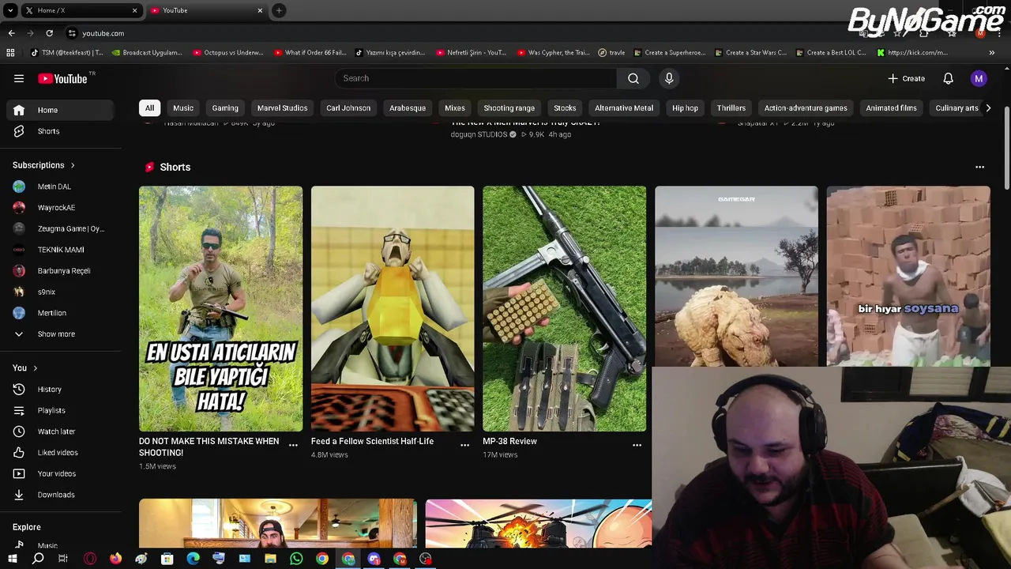Select the Thrillers chip
The height and width of the screenshot is (569, 1011).
[x=731, y=108]
